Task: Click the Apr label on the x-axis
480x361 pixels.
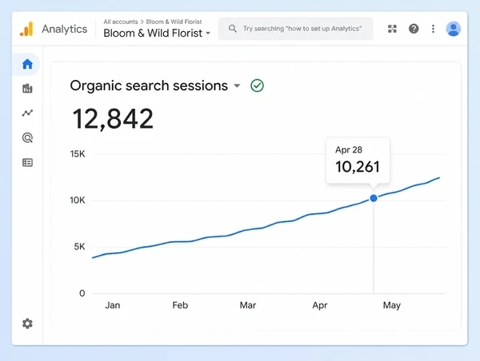Action: click(x=320, y=305)
